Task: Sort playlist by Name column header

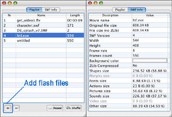Action: (41, 15)
